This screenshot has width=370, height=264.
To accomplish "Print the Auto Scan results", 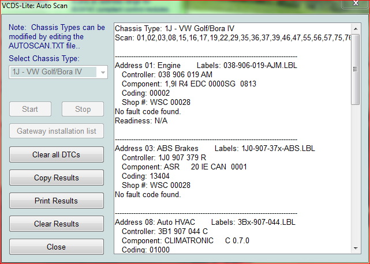I will pos(57,201).
